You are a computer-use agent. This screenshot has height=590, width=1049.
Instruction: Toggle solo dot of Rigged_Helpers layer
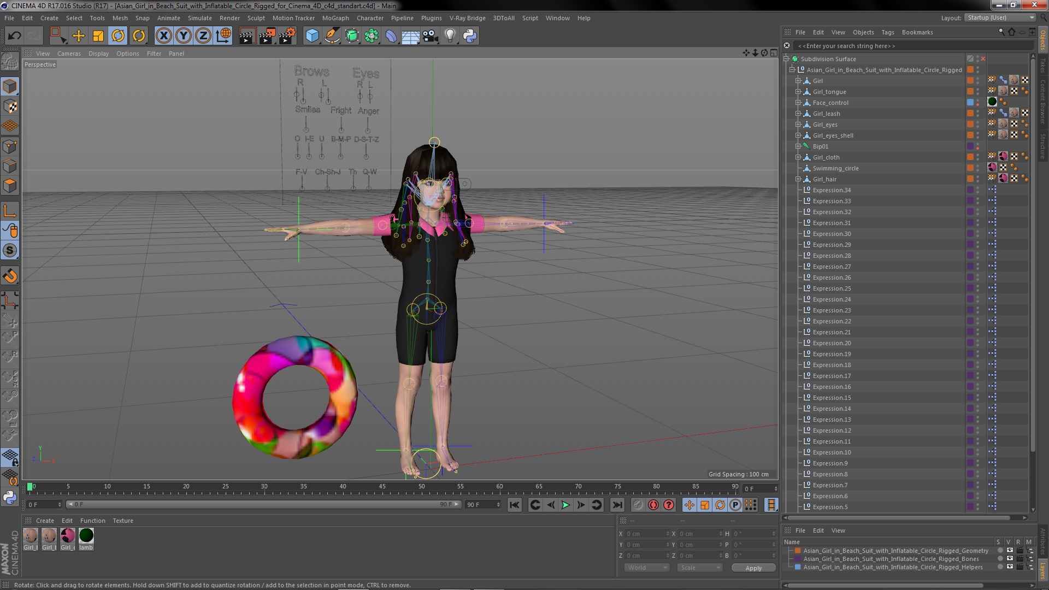(1000, 567)
